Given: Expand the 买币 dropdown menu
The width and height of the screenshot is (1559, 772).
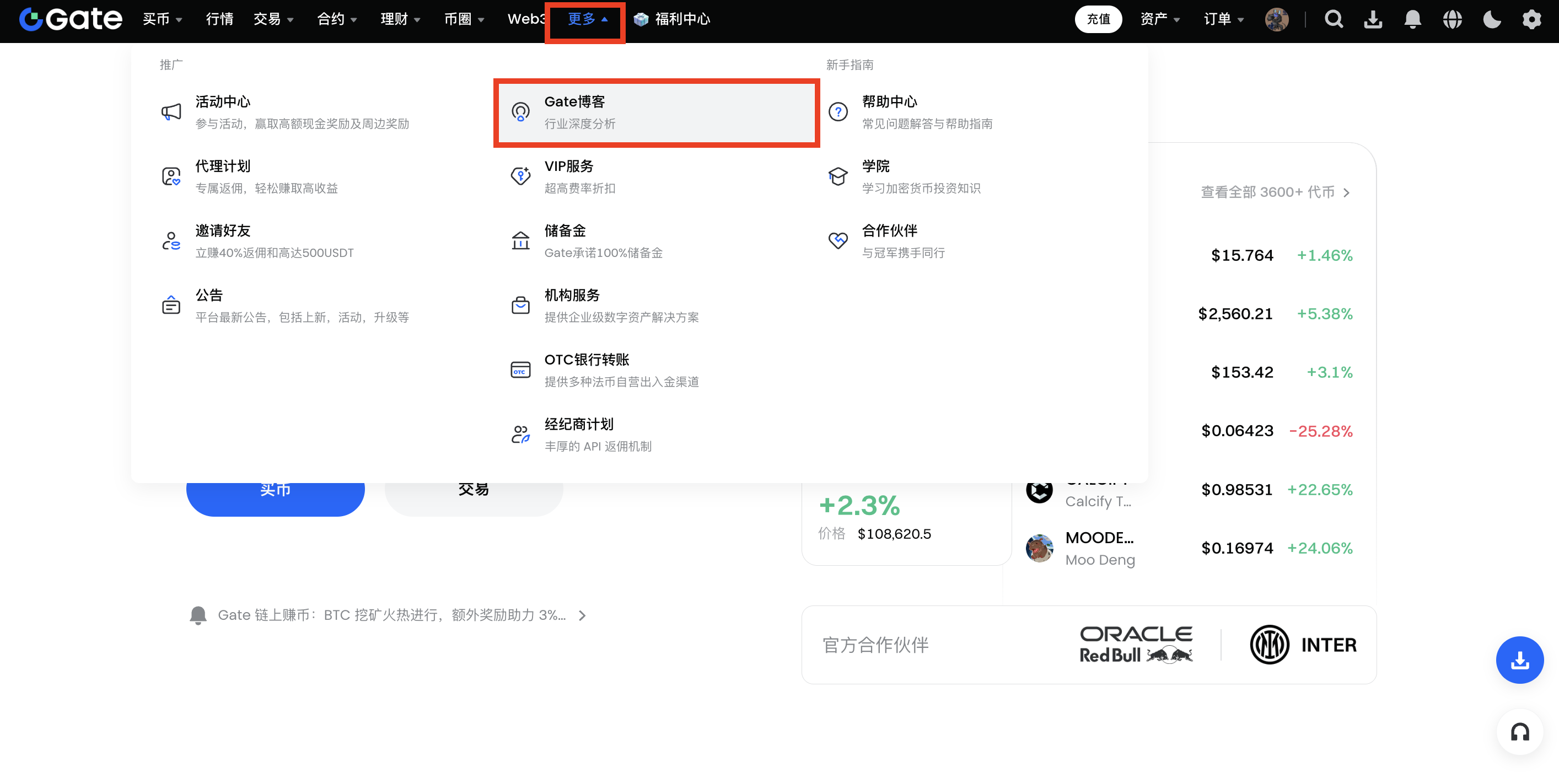Looking at the screenshot, I should click(162, 19).
